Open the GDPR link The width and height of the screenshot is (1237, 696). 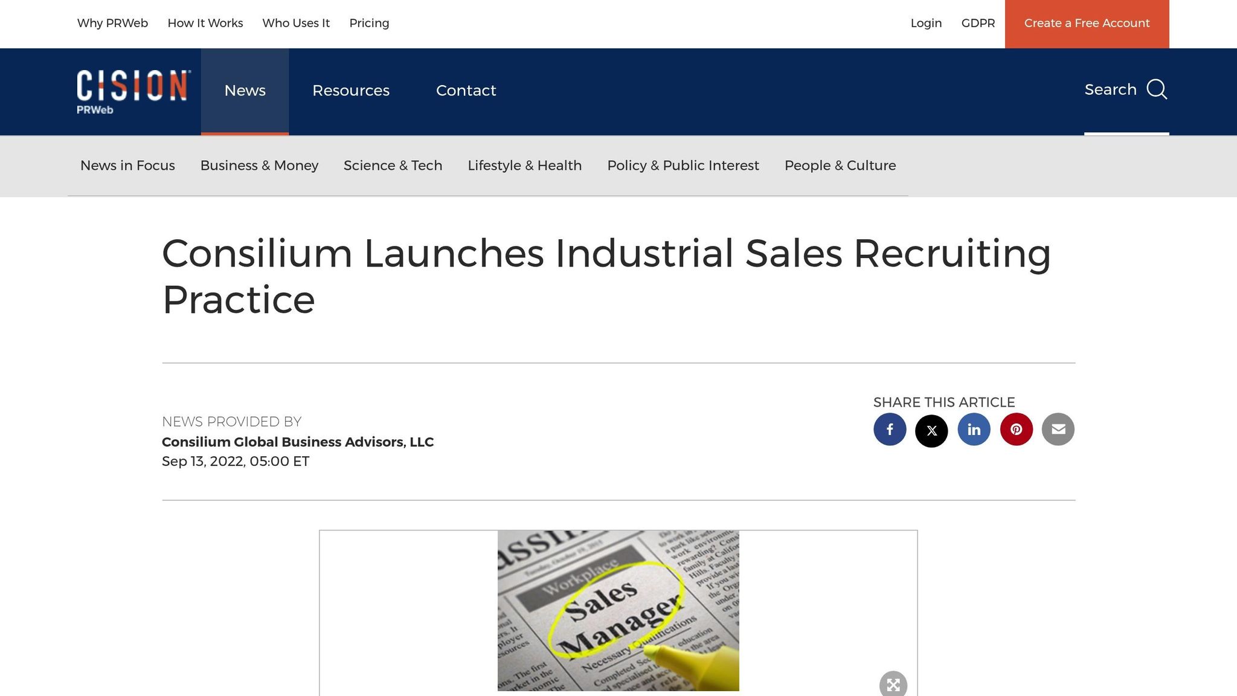pos(978,23)
